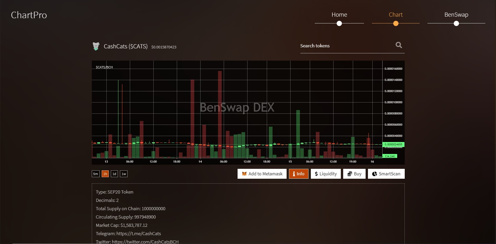Switch chart to 1d interval
Image resolution: width=496 pixels, height=244 pixels.
pos(114,174)
